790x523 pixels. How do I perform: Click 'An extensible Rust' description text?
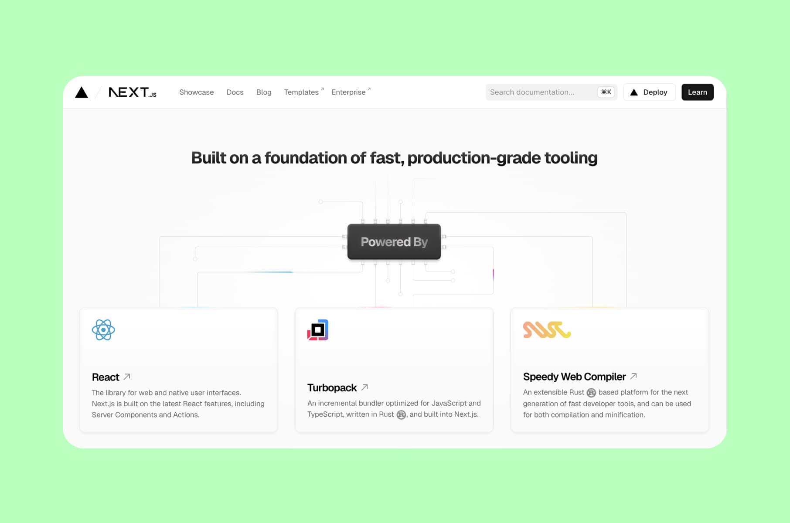tap(607, 404)
